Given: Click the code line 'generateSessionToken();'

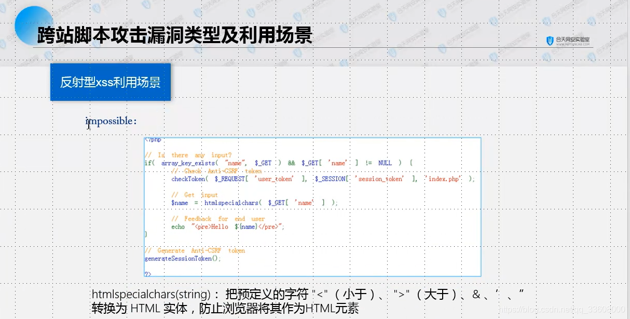Looking at the screenshot, I should point(183,258).
